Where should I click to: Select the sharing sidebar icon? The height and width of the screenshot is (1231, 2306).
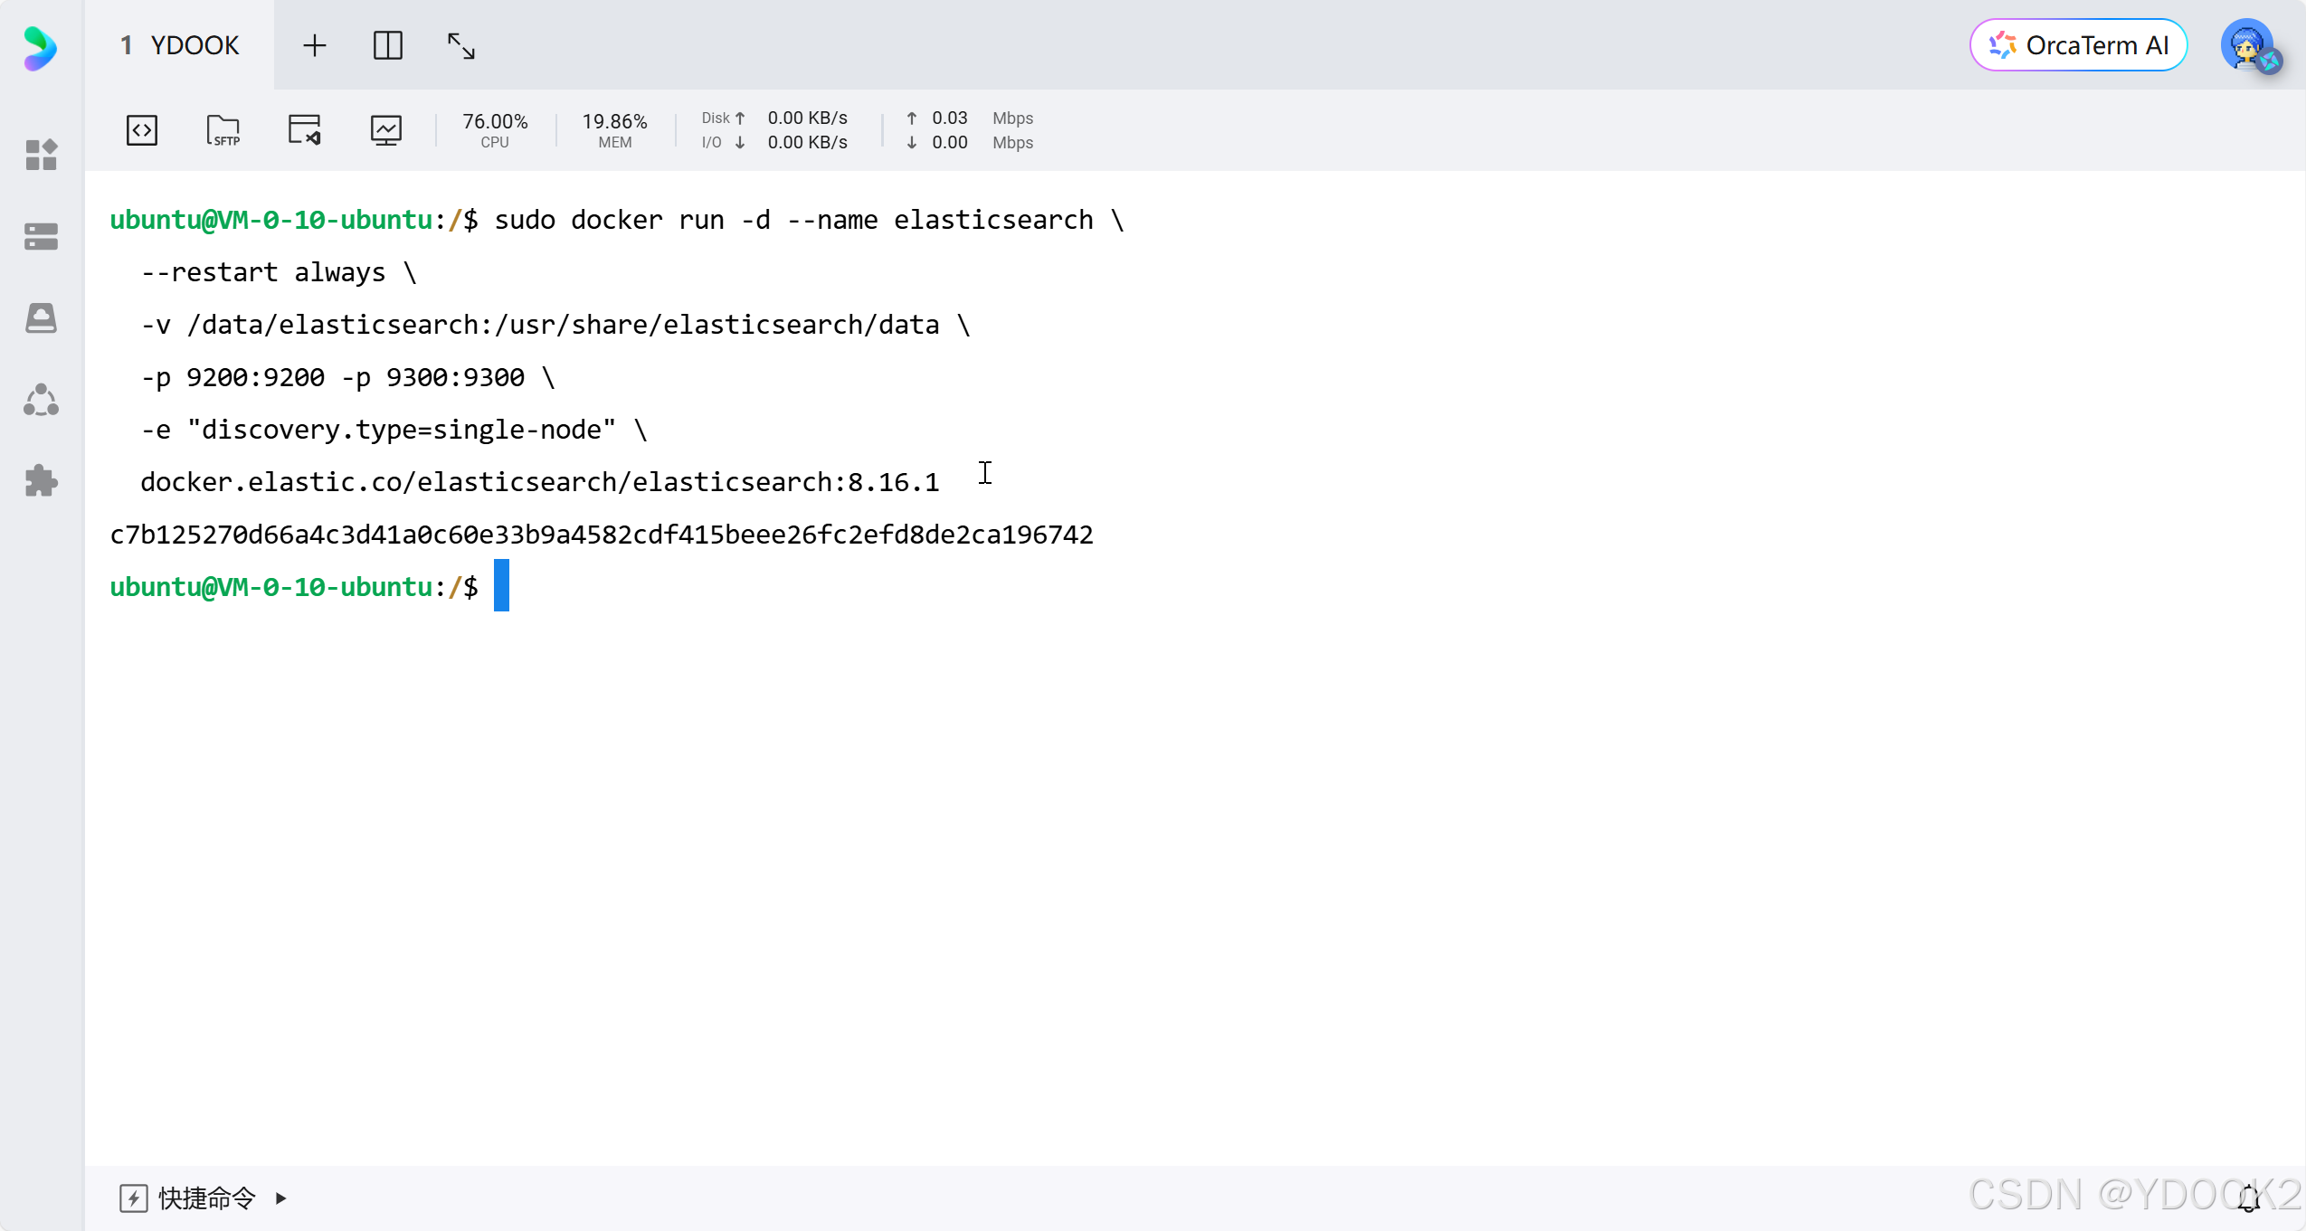click(x=41, y=399)
